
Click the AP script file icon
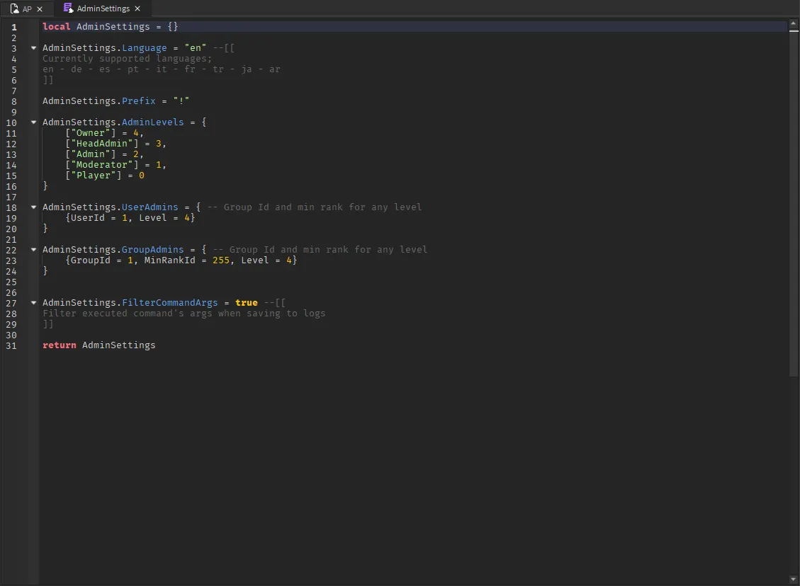[14, 9]
